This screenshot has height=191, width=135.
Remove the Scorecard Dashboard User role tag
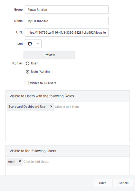point(51,107)
